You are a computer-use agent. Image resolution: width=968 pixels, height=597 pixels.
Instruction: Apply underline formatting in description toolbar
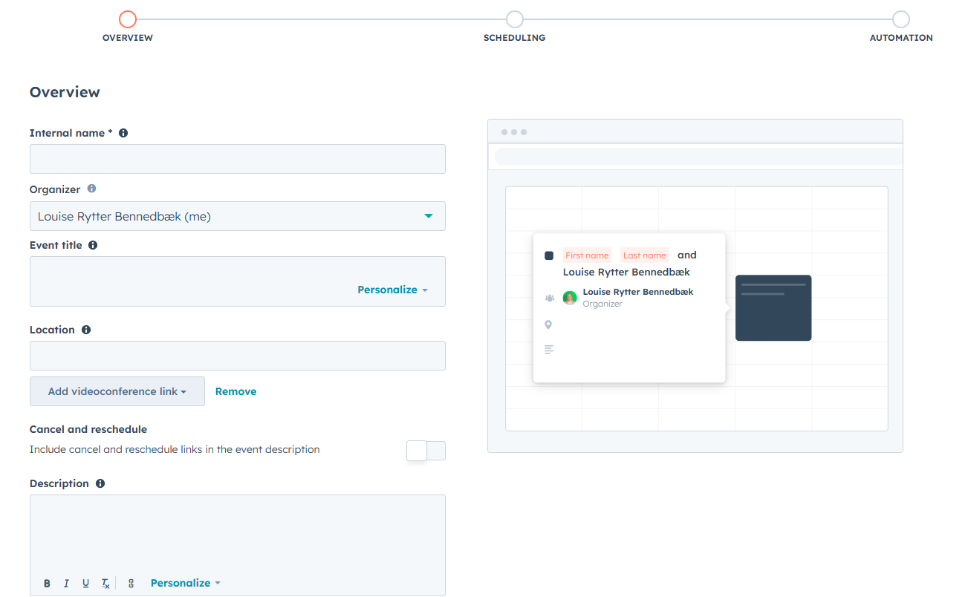(x=85, y=584)
